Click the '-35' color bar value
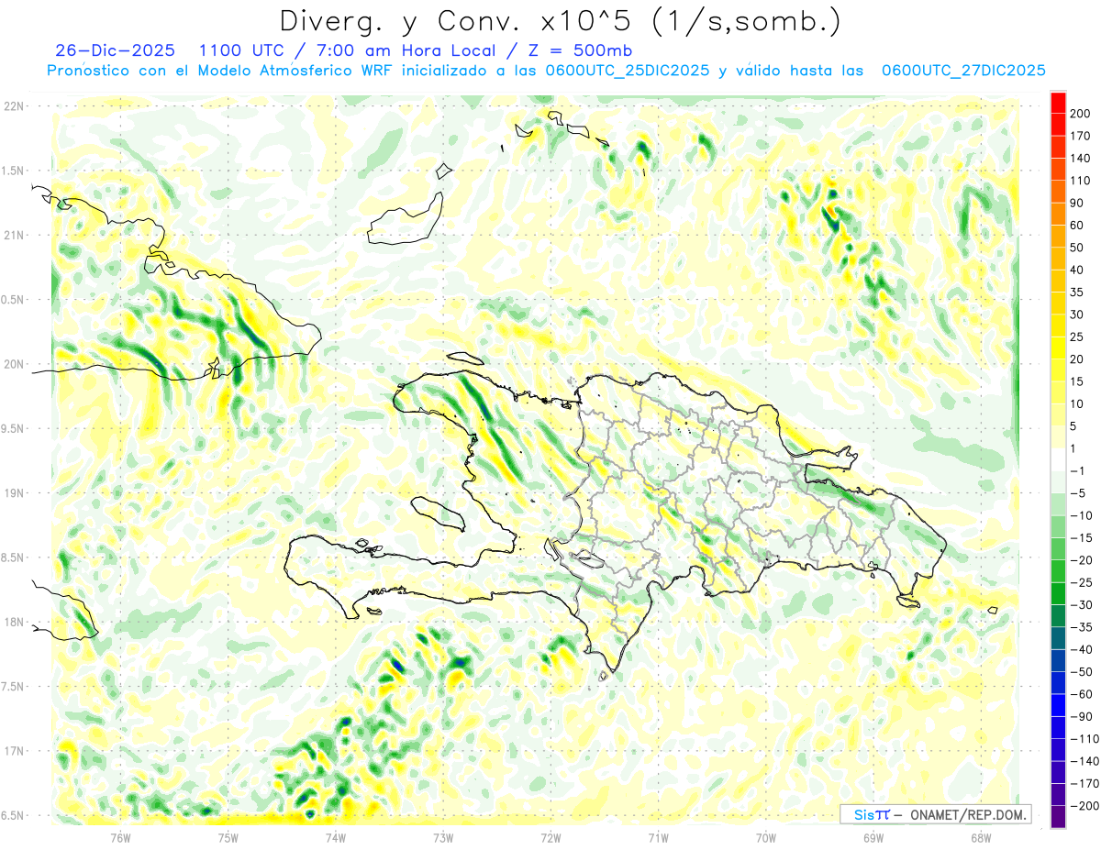1101x850 pixels. point(1082,627)
